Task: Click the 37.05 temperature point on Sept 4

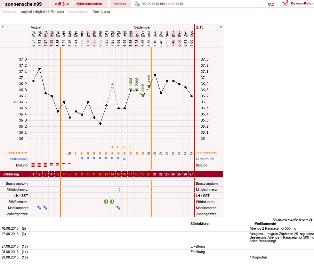Action: pos(155,75)
